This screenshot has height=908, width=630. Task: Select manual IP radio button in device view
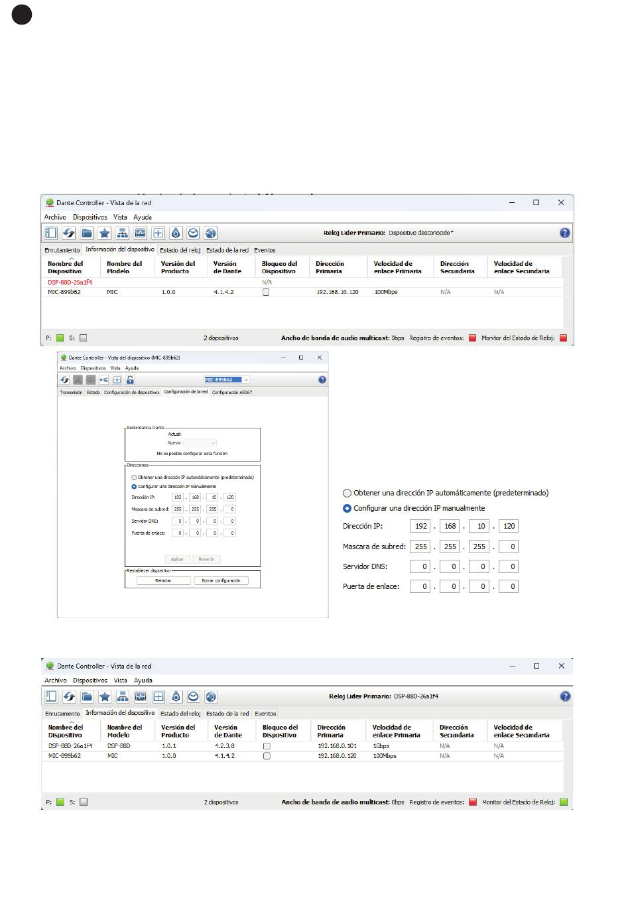point(134,486)
